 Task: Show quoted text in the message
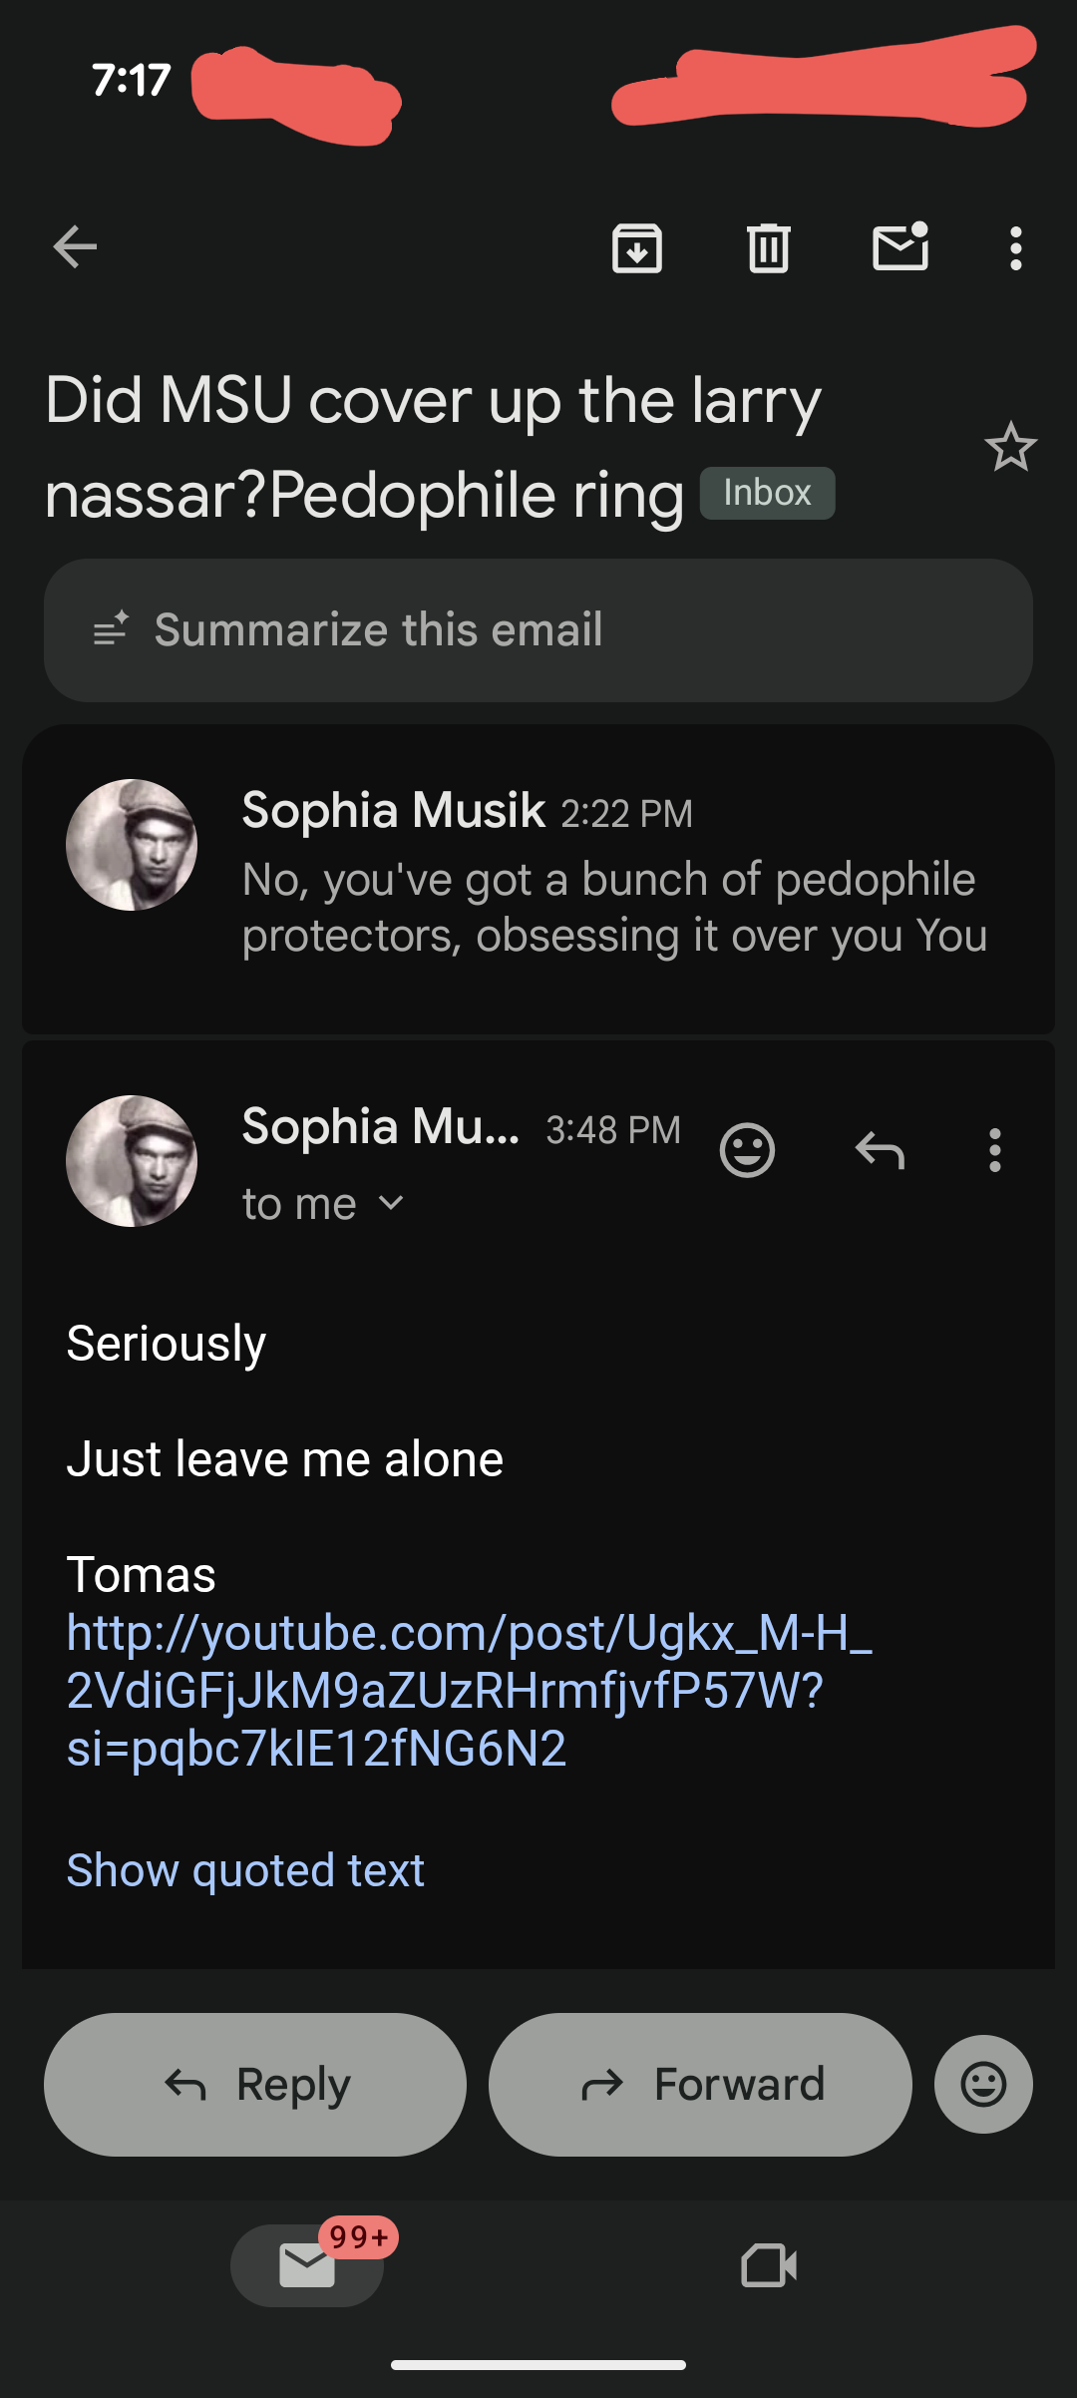click(x=245, y=1870)
